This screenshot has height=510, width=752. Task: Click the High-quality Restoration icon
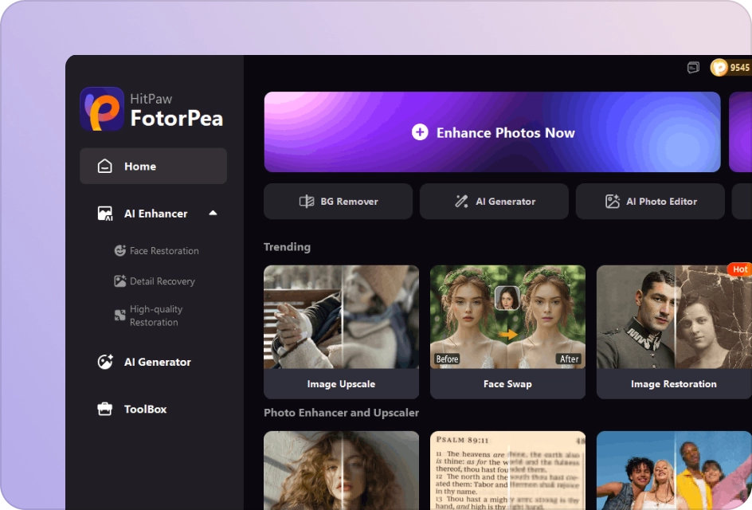[120, 316]
